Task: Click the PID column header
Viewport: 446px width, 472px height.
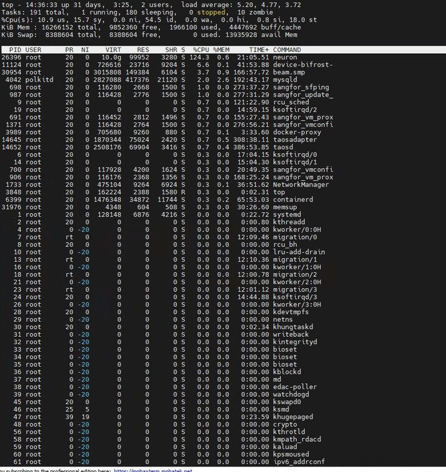Action: pos(15,50)
